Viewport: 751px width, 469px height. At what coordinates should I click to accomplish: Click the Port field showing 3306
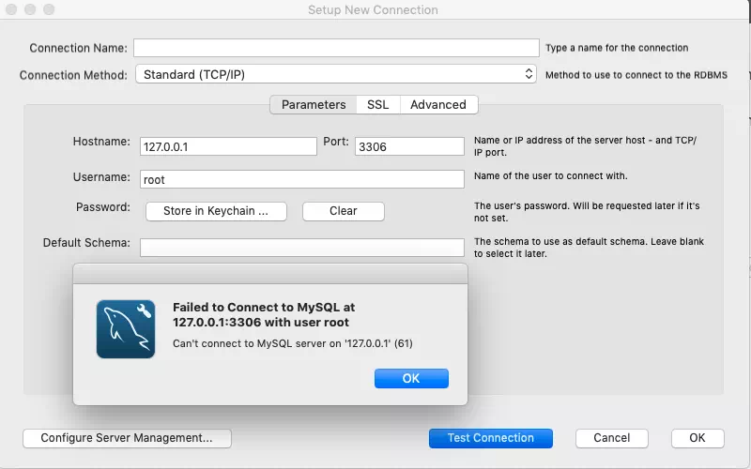click(409, 146)
